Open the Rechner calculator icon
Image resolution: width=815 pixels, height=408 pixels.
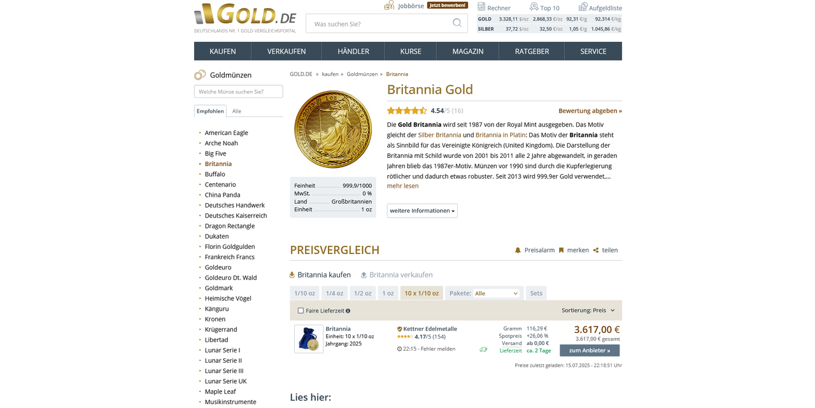coord(481,7)
